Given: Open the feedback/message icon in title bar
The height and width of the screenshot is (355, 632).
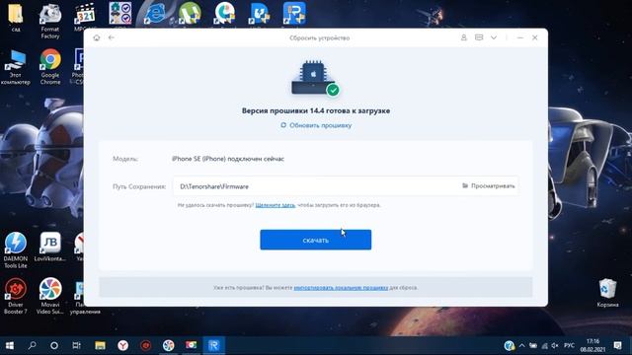Looking at the screenshot, I should point(479,37).
